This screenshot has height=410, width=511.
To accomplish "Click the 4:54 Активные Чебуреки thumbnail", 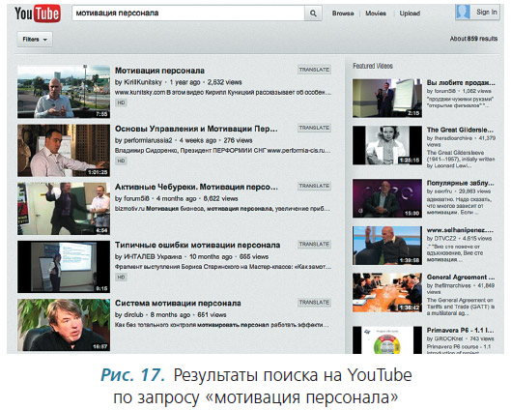I will click(64, 209).
